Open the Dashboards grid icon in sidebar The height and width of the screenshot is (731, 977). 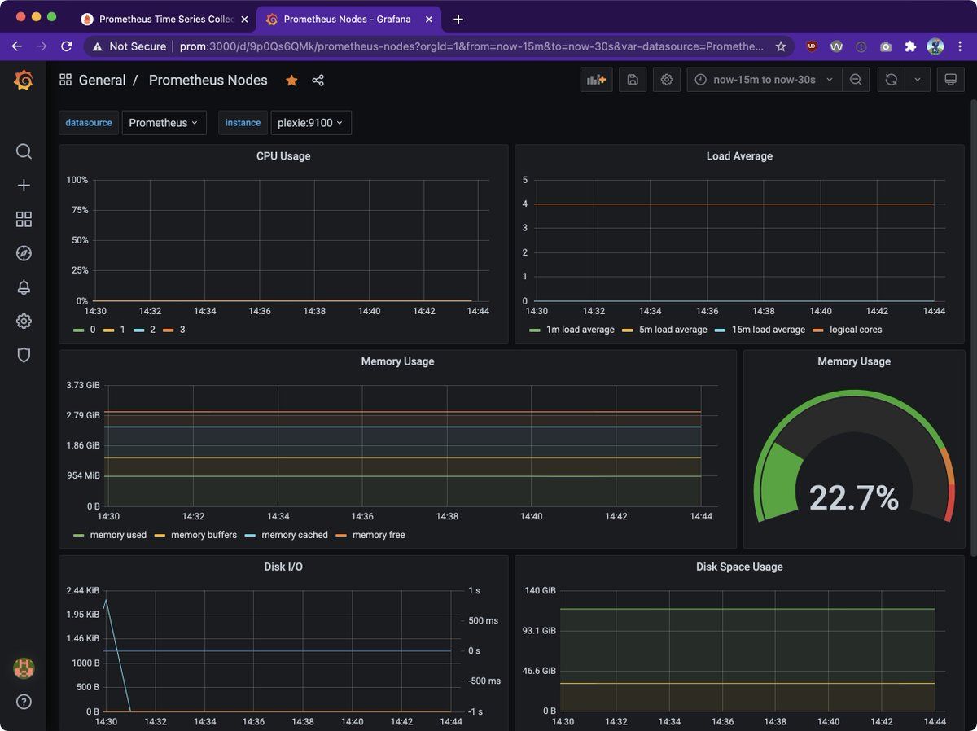tap(24, 219)
